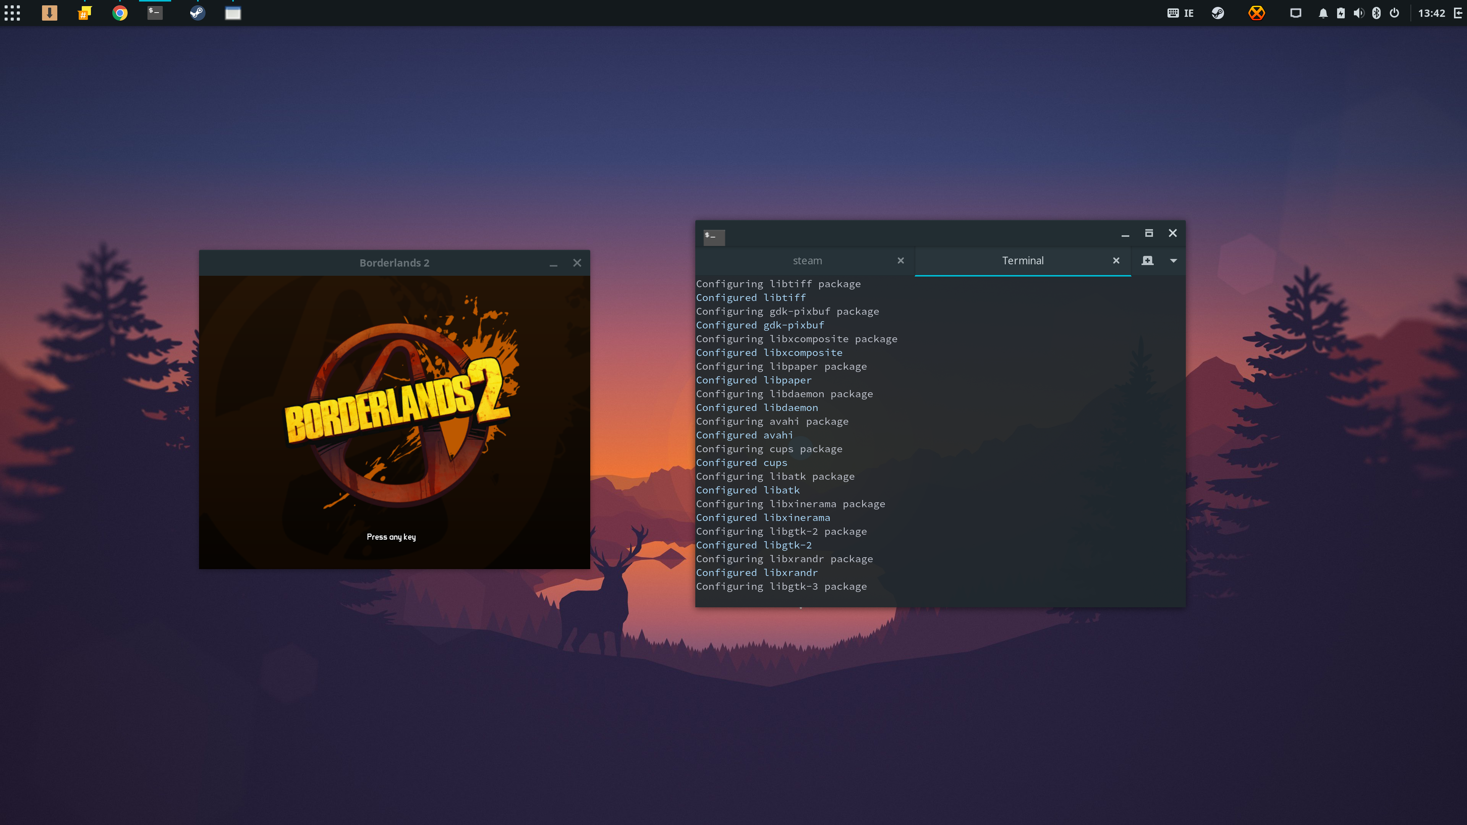Open the power menu icon
1467x825 pixels.
point(1394,13)
